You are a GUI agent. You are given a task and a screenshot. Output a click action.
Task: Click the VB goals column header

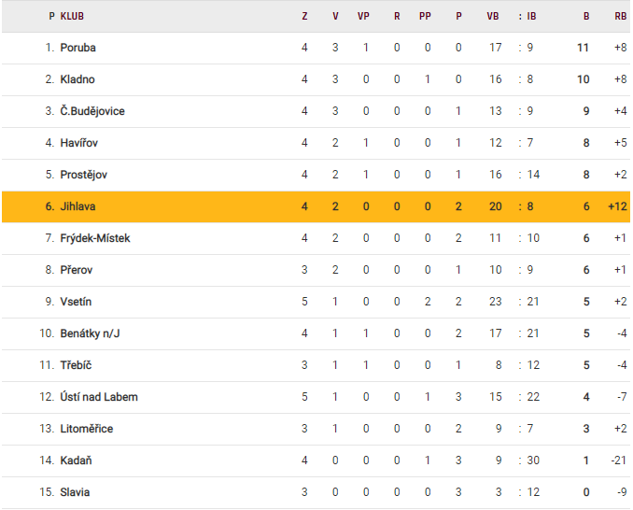(493, 16)
